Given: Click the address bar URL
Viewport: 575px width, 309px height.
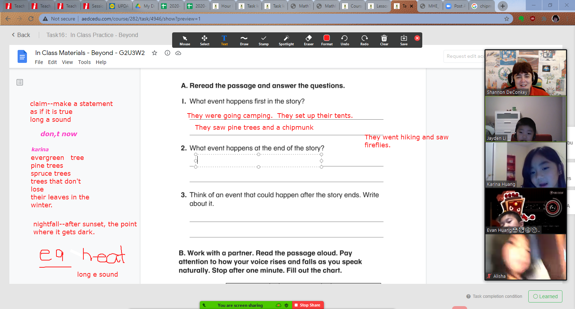Looking at the screenshot, I should (141, 19).
